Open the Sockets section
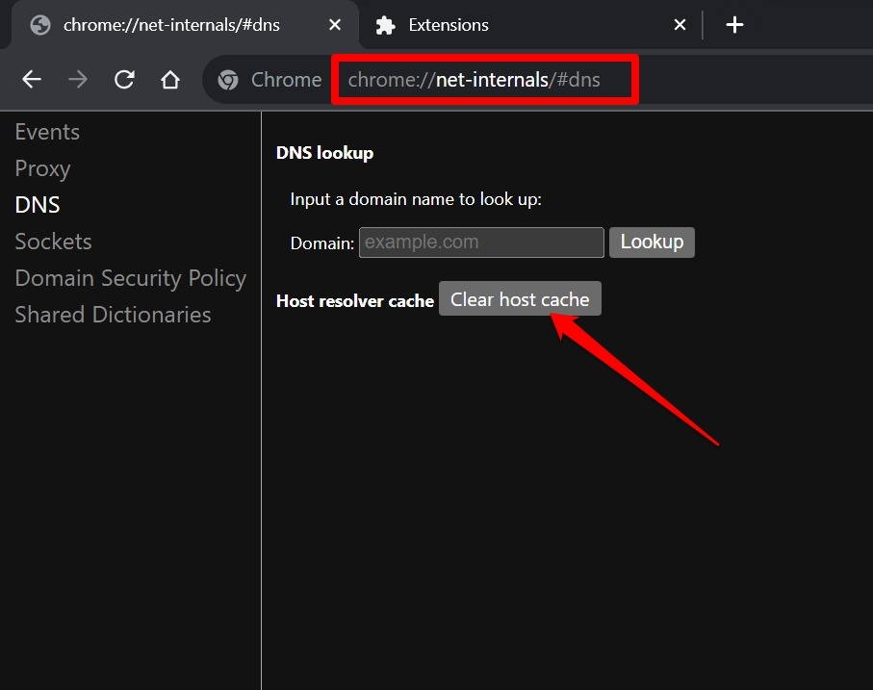873x690 pixels. [53, 242]
